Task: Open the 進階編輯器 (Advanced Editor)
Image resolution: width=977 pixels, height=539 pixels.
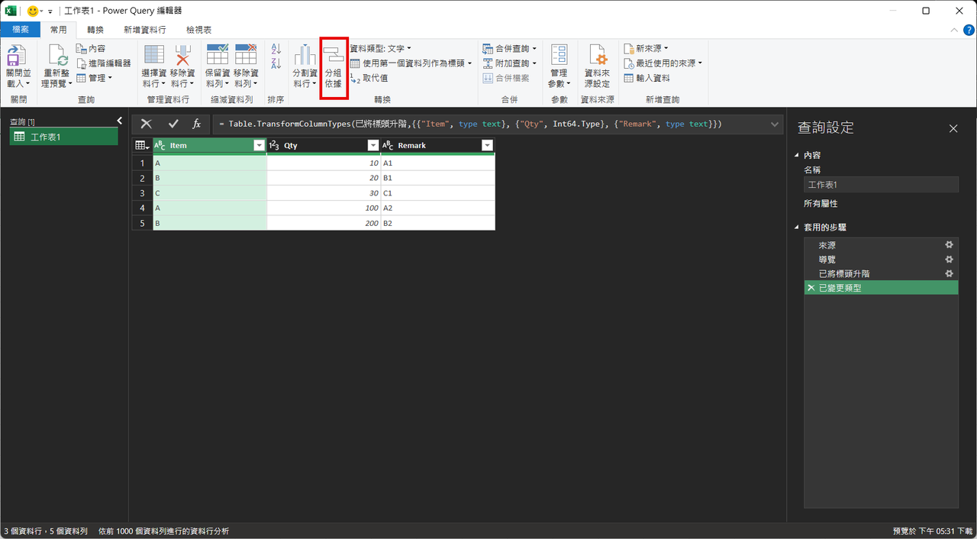Action: [104, 63]
